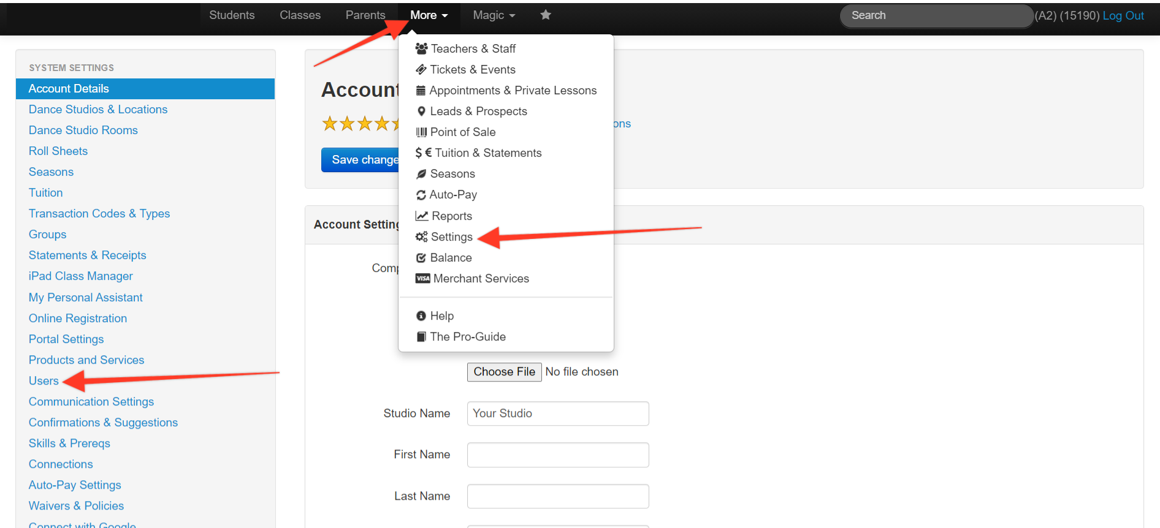Click the Auto-Pay refresh icon
This screenshot has height=528, width=1160.
421,195
